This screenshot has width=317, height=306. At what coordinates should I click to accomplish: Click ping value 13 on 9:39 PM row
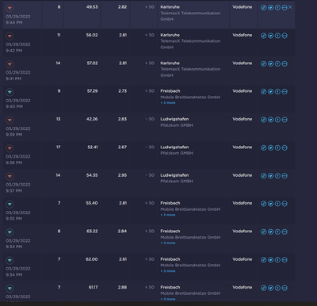pyautogui.click(x=58, y=119)
